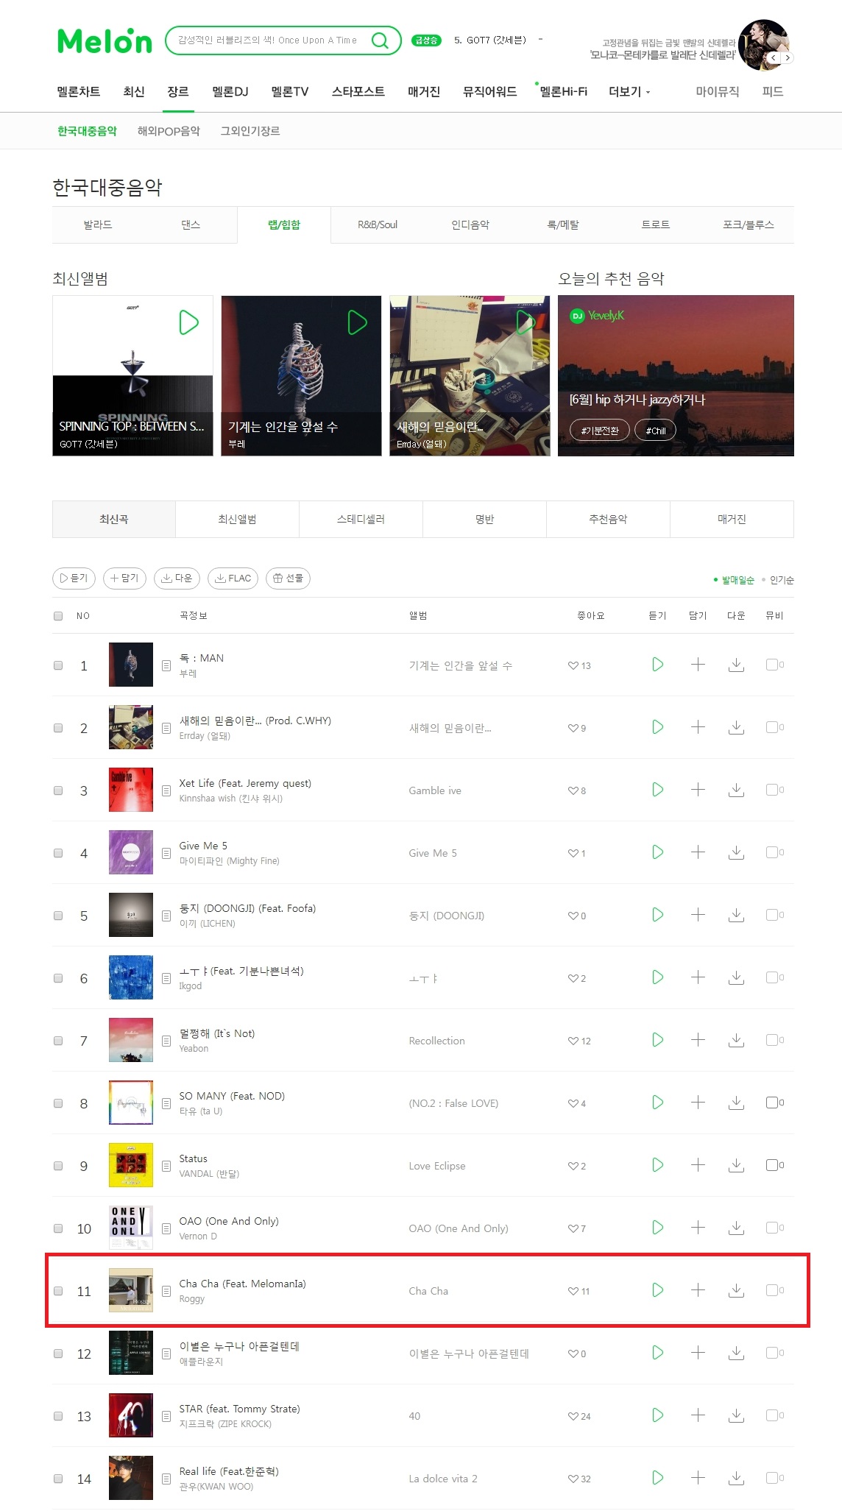Play the Cha Cha track
The width and height of the screenshot is (842, 1511).
coord(658,1290)
